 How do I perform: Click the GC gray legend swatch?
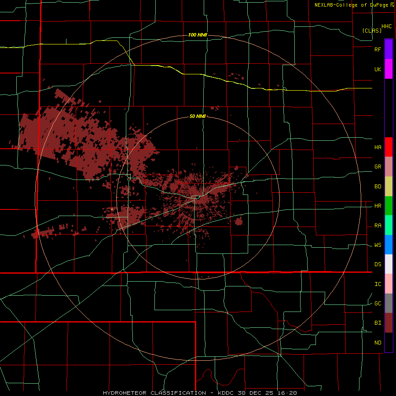click(x=389, y=303)
